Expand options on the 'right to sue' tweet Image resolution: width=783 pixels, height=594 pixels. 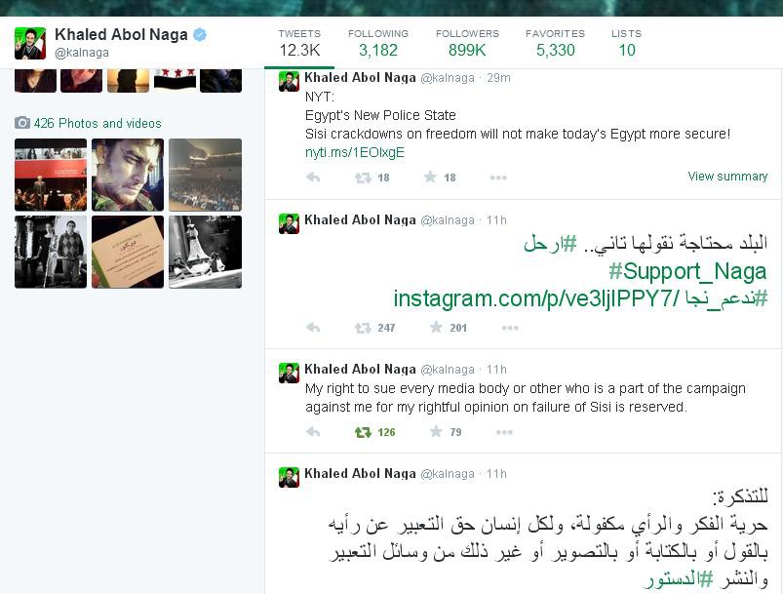[x=504, y=432]
